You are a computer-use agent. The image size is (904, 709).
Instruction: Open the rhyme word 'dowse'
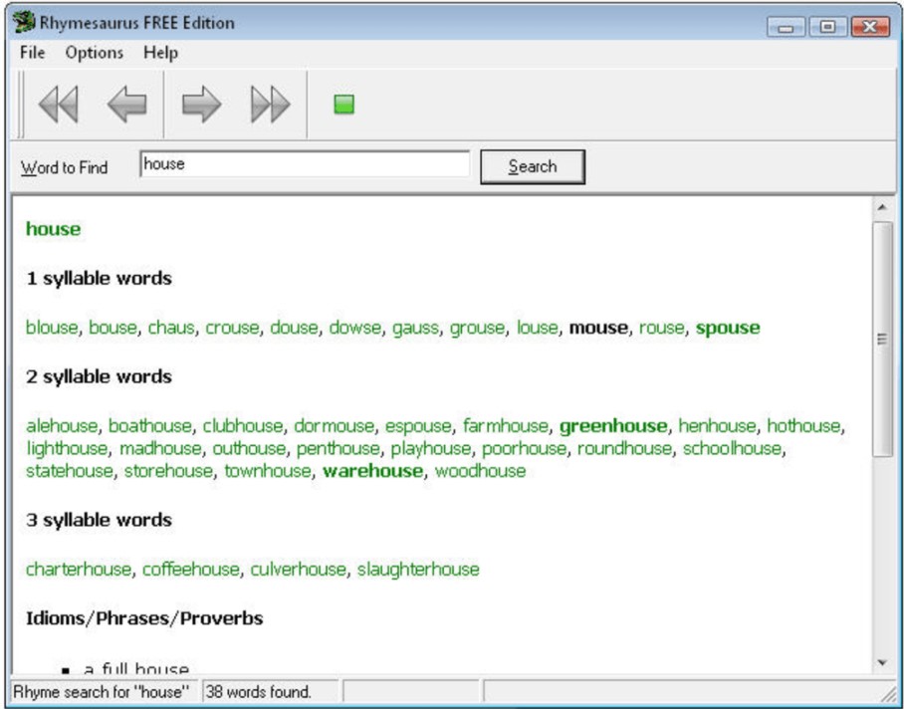(354, 328)
